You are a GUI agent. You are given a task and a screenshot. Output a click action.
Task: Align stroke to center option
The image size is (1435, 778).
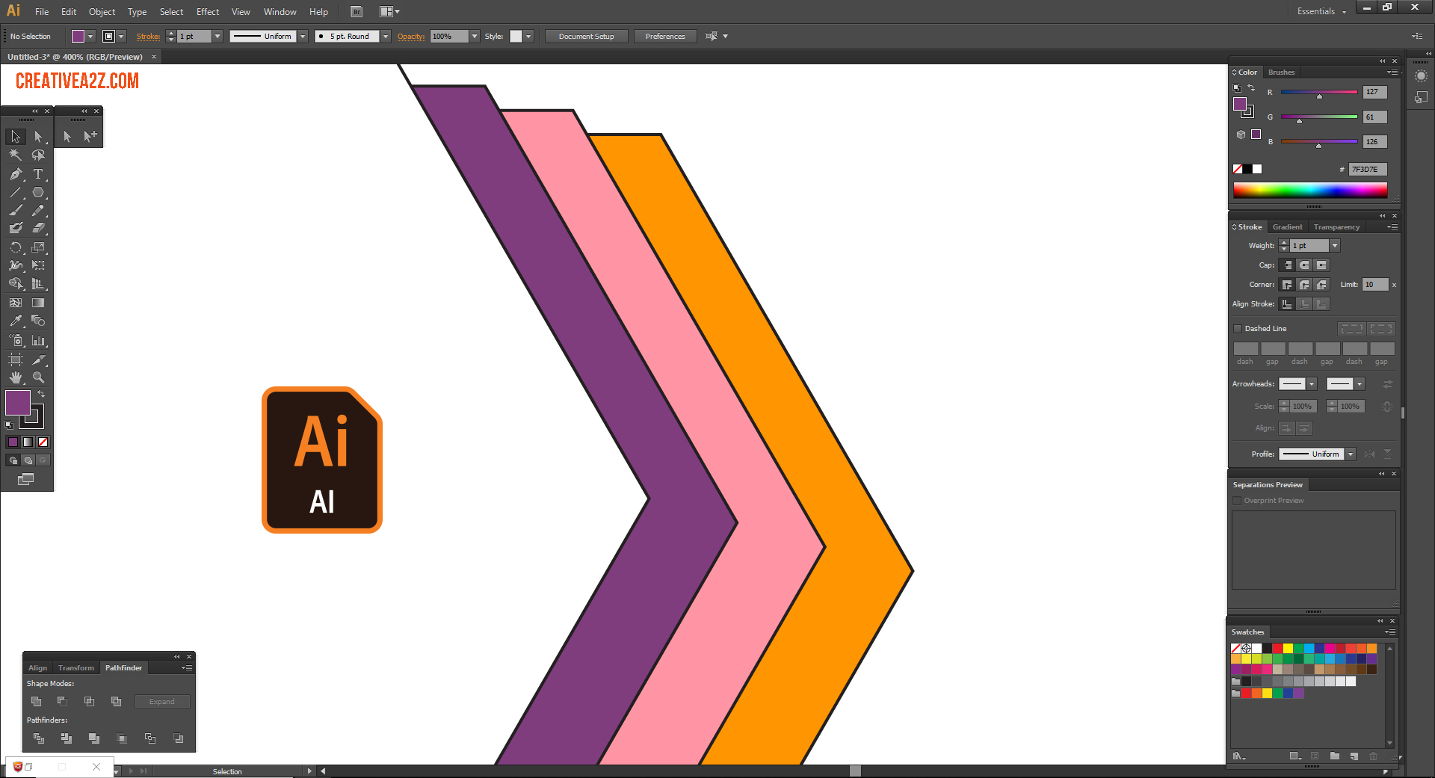click(x=1287, y=304)
